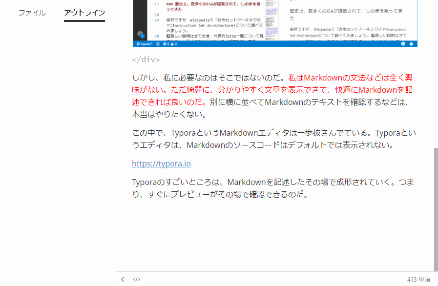Open the https://typora.io link

point(161,163)
